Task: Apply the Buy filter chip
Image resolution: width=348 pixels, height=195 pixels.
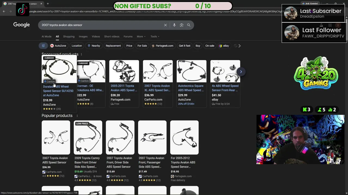Action: pyautogui.click(x=198, y=46)
